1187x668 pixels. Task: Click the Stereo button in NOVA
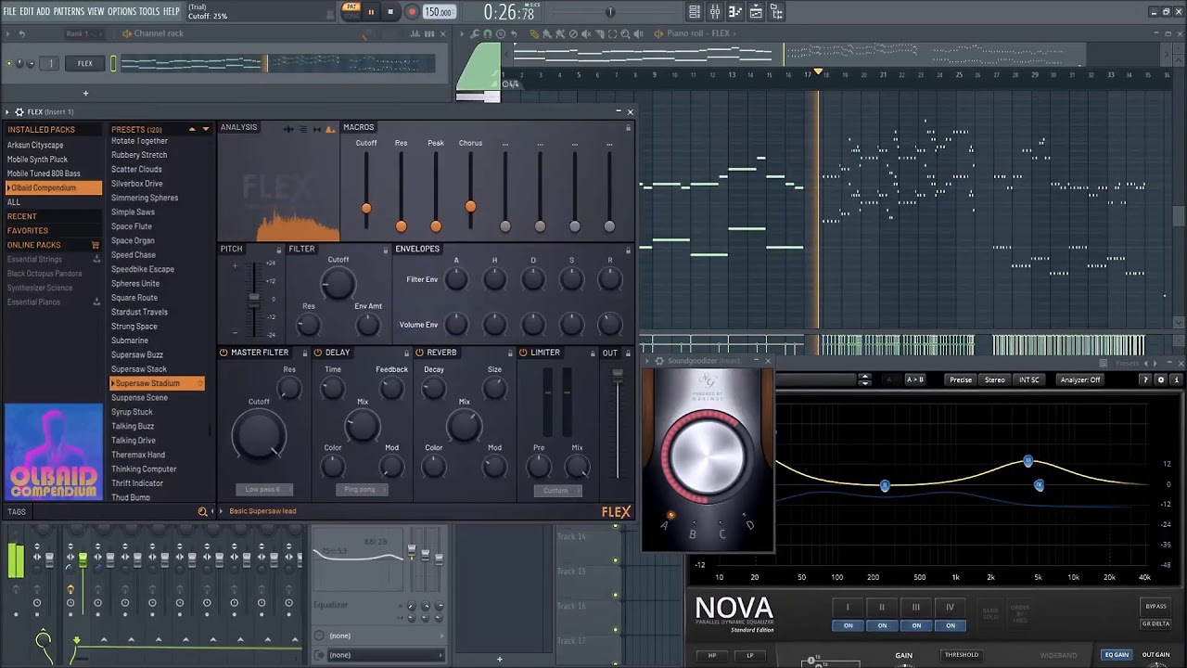tap(995, 379)
